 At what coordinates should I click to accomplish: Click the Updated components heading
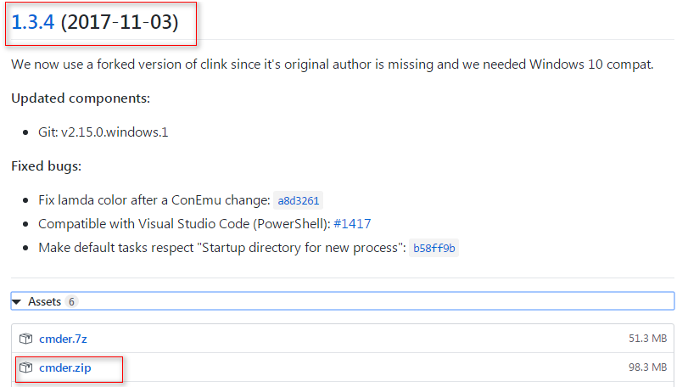(81, 98)
